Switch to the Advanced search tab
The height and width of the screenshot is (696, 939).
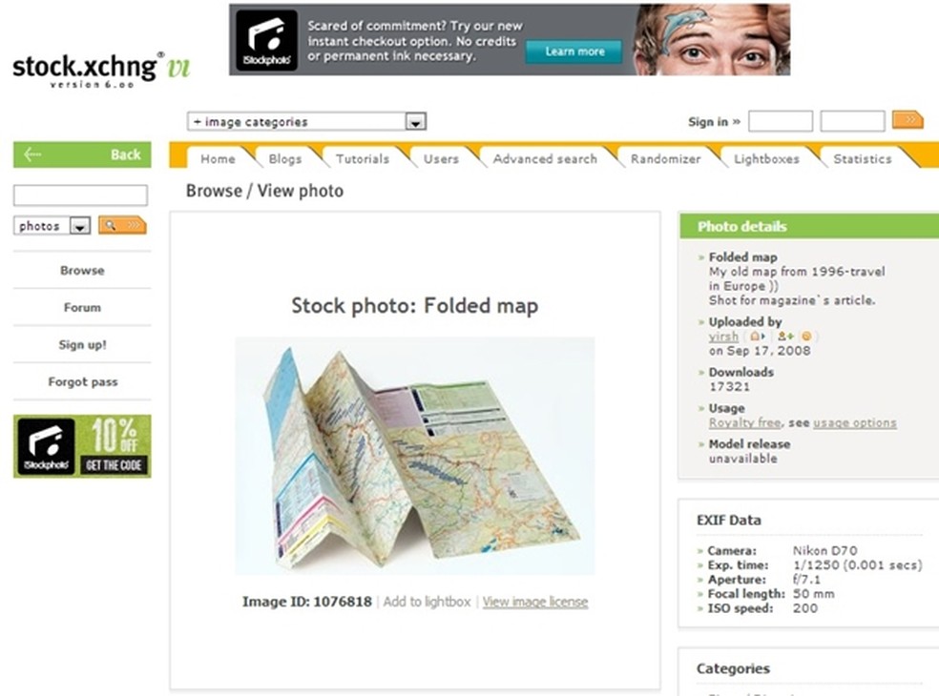[x=545, y=159]
